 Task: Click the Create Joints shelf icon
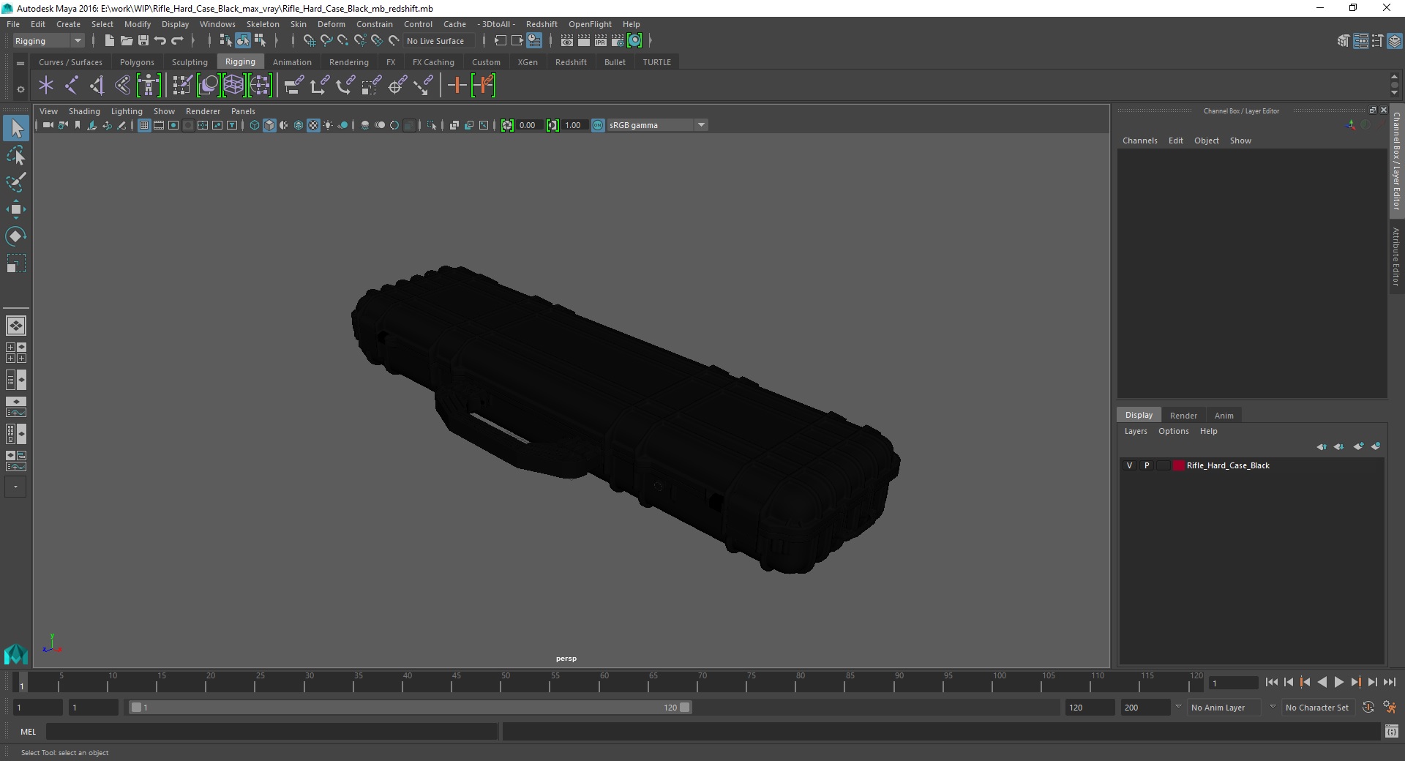(x=72, y=86)
